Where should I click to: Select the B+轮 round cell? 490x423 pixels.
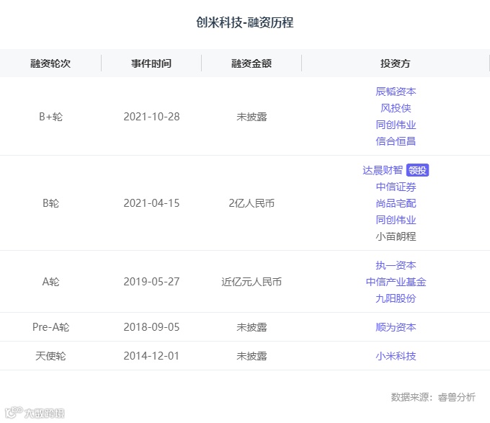50,117
